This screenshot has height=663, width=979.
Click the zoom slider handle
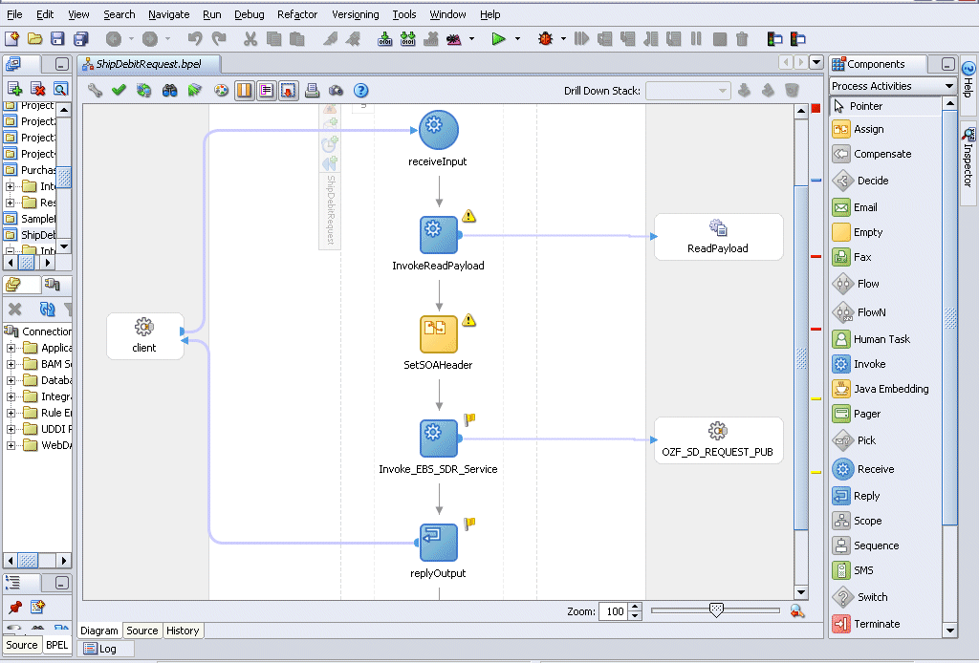click(x=716, y=610)
